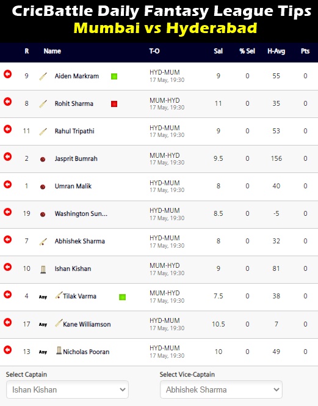Click green status square beside Aiden Markram
The height and width of the screenshot is (406, 318).
pos(114,76)
